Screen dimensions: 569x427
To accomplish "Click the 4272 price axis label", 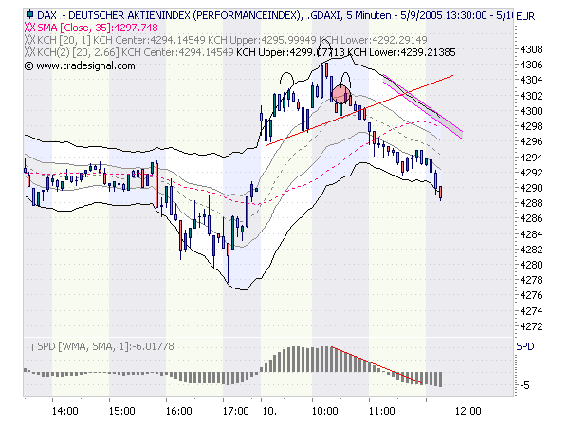I will (531, 326).
